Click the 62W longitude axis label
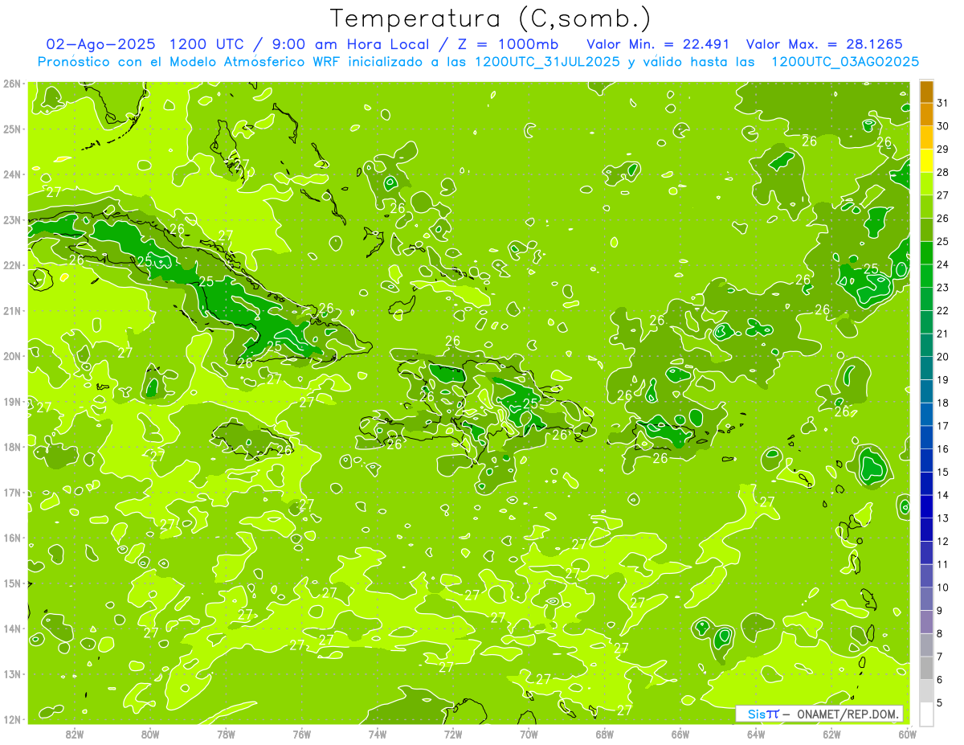Image resolution: width=964 pixels, height=745 pixels. click(x=832, y=734)
